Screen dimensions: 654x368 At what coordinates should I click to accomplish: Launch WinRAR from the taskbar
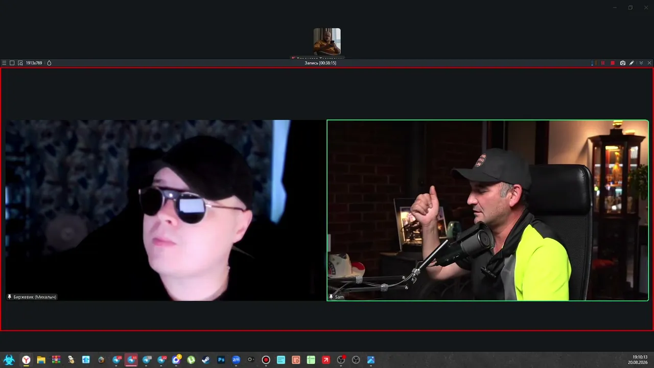click(x=56, y=360)
